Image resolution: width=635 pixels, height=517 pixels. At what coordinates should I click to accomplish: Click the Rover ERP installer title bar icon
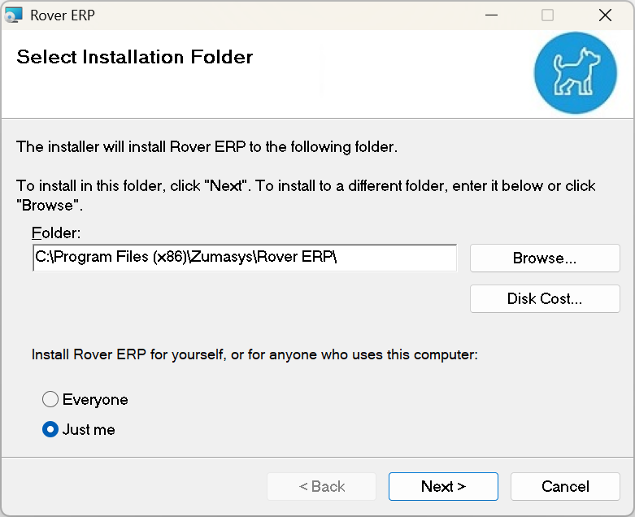pos(13,15)
